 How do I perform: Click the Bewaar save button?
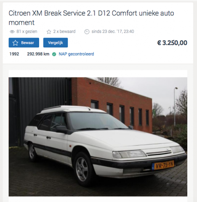(24, 43)
